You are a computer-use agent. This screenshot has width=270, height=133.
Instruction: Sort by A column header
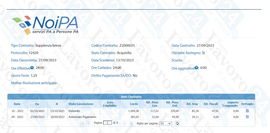coord(57,104)
